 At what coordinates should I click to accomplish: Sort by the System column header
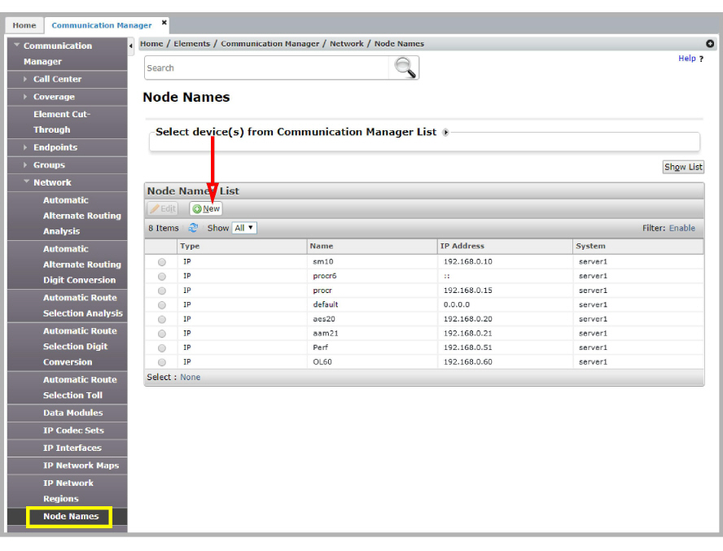click(638, 247)
